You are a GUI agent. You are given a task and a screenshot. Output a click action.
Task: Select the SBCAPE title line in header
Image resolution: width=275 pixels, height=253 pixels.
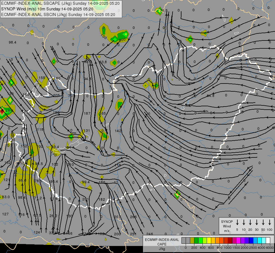point(60,3)
